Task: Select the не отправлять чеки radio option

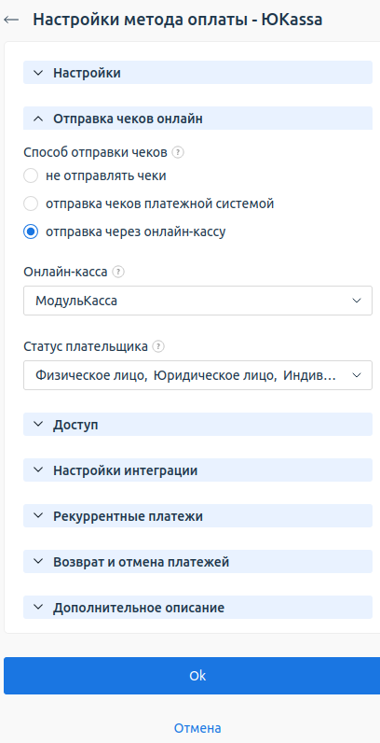Action: point(31,175)
